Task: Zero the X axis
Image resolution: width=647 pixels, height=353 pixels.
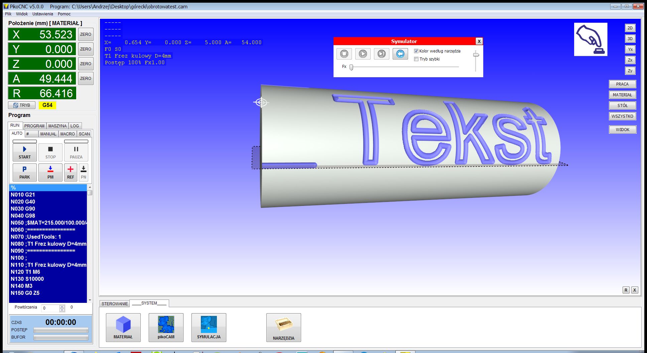Action: (86, 34)
